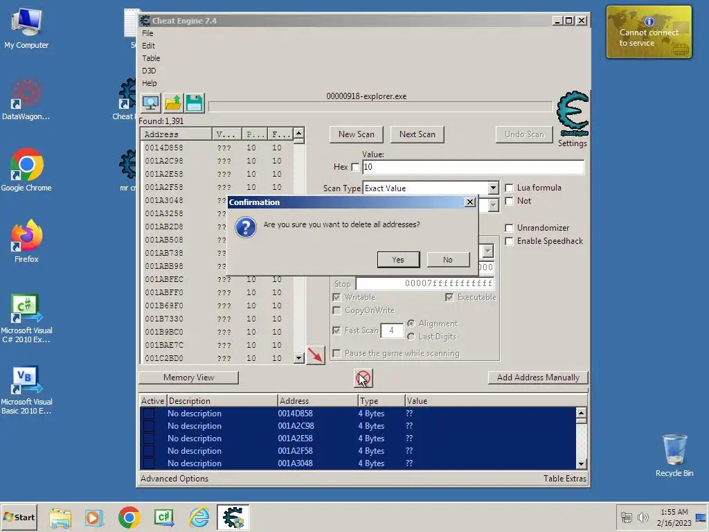
Task: Click the red arrow to copy addresses
Action: point(316,355)
